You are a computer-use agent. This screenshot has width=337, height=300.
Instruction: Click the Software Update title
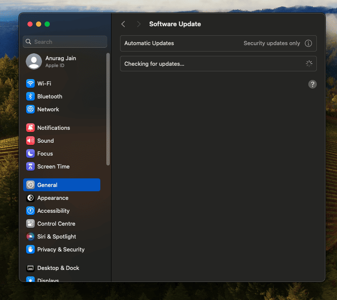[x=175, y=24]
